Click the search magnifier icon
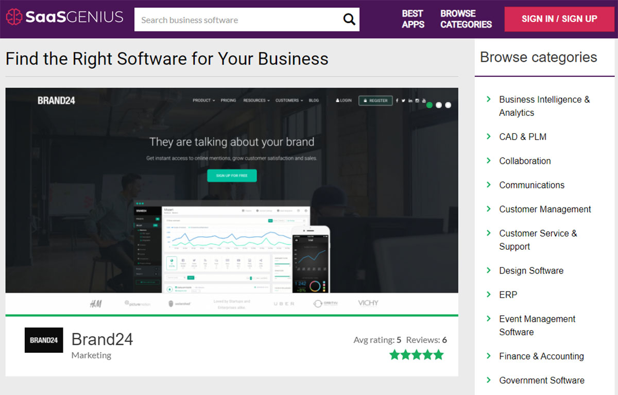Viewport: 618px width, 395px height. click(x=349, y=20)
